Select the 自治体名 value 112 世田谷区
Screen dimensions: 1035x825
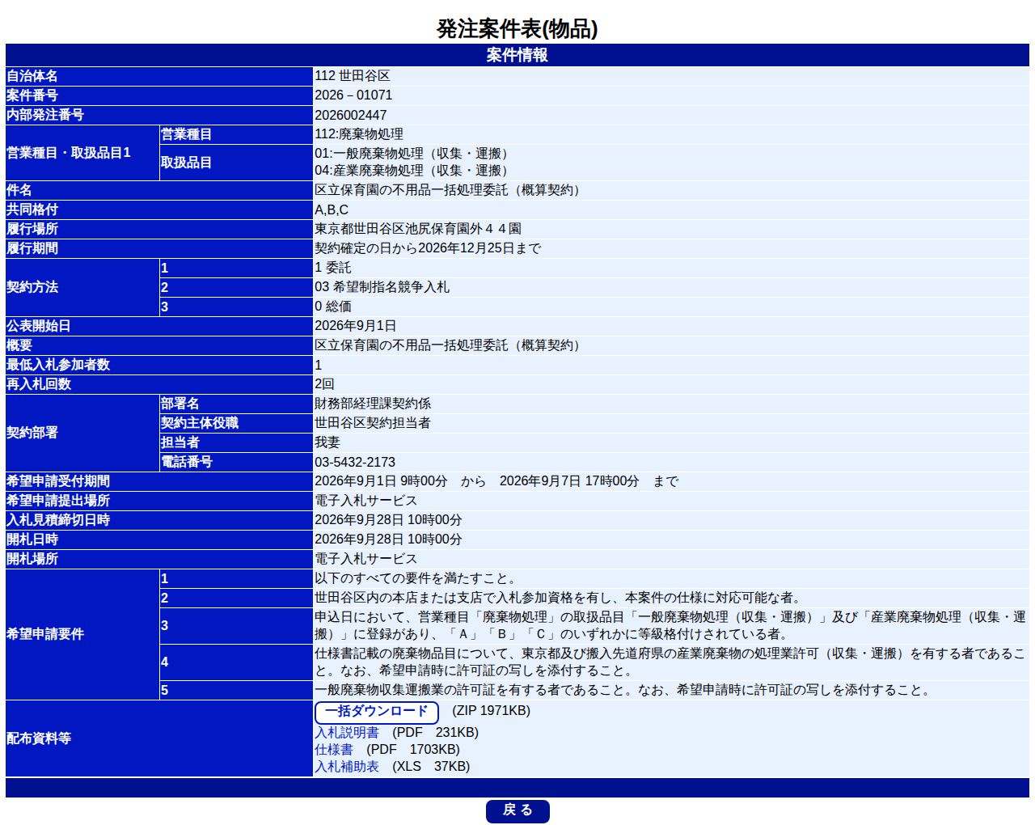[353, 75]
